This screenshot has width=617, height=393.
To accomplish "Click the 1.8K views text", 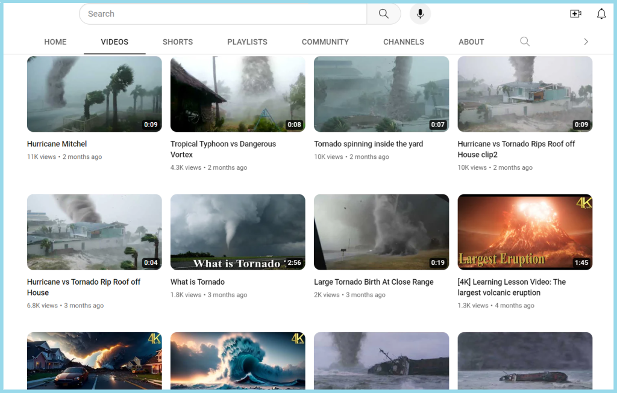I will coord(186,295).
